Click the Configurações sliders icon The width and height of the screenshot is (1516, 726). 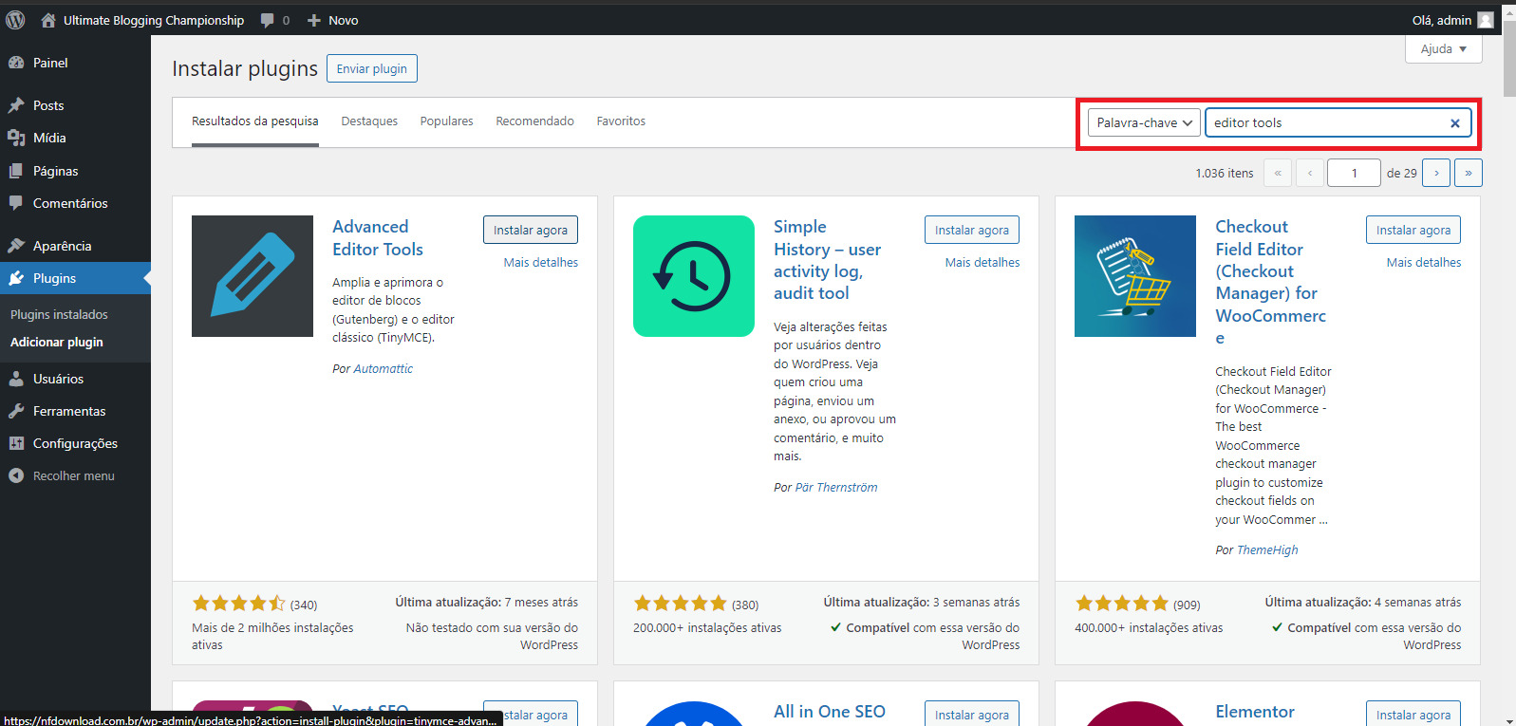[16, 443]
